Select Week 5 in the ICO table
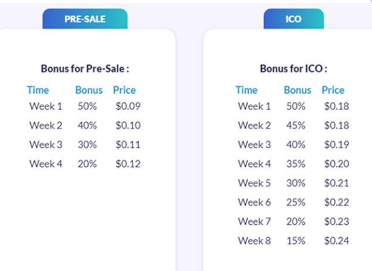 (254, 183)
